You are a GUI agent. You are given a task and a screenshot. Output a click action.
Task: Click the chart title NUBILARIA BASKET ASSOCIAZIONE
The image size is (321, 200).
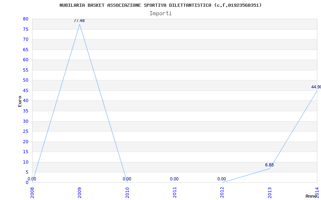click(160, 5)
